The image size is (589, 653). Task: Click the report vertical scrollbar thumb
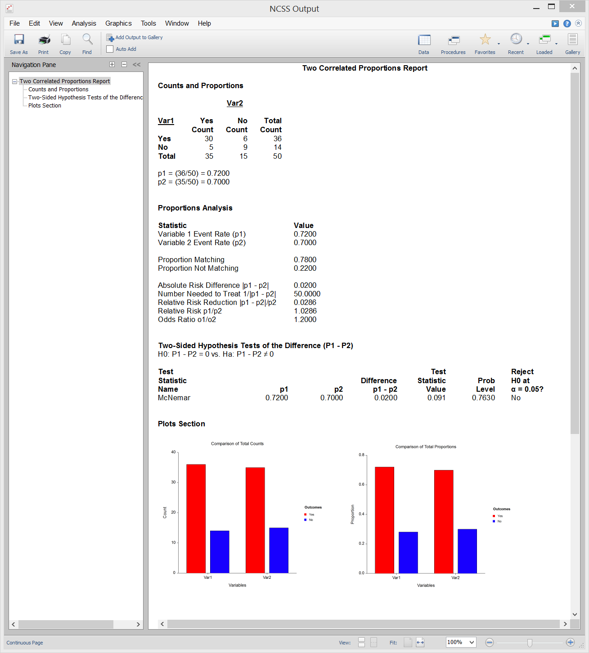(575, 253)
